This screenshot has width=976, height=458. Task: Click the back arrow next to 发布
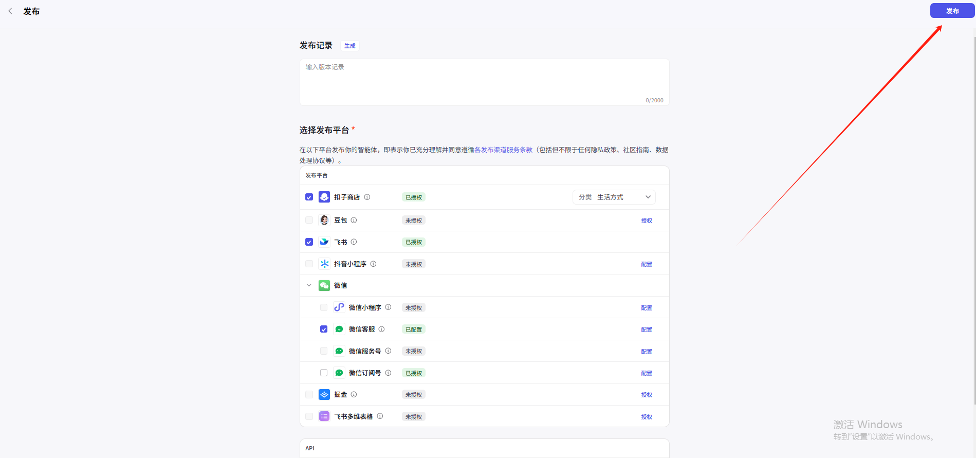coord(10,11)
